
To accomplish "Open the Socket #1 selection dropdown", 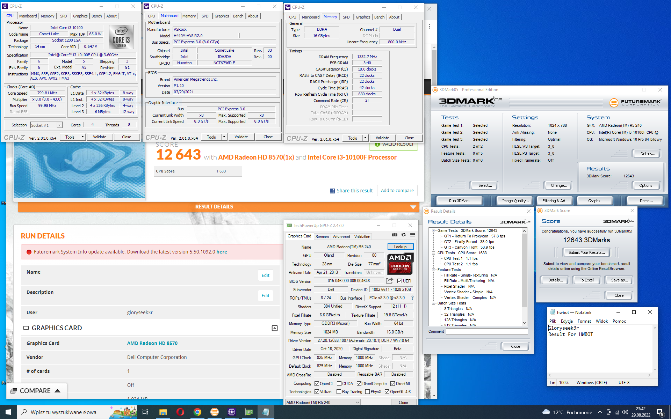I will [46, 125].
